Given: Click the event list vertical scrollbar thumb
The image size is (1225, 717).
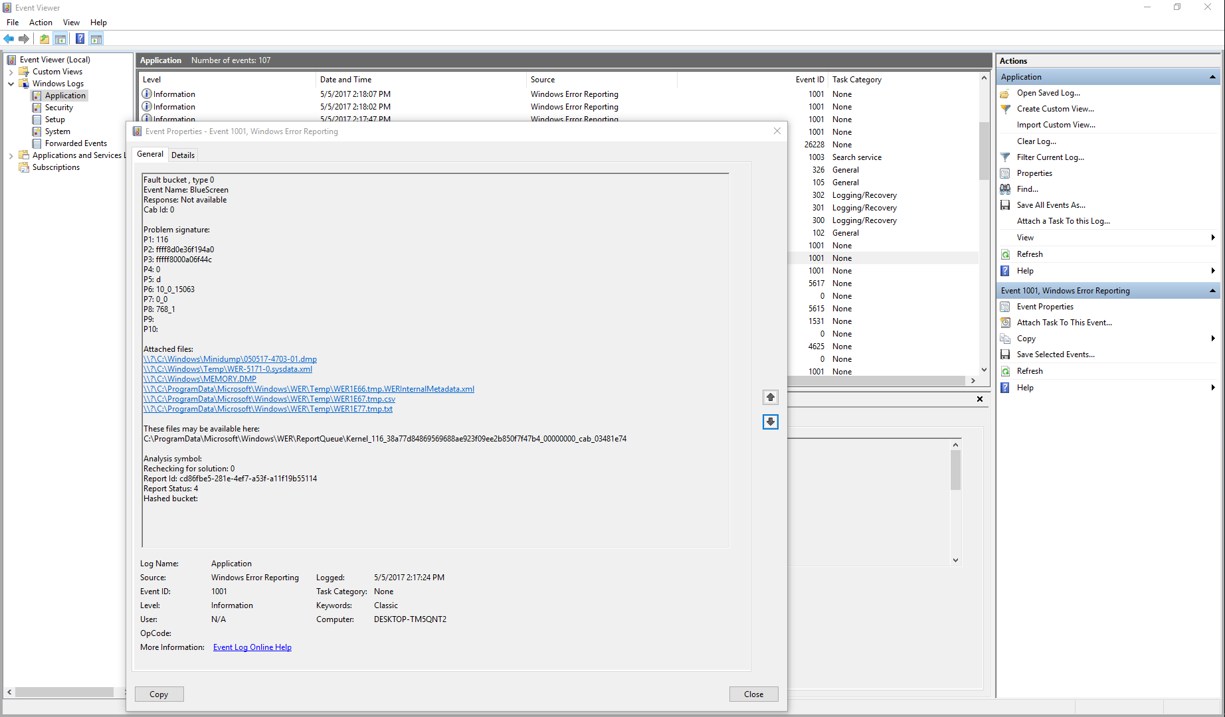Looking at the screenshot, I should (984, 151).
